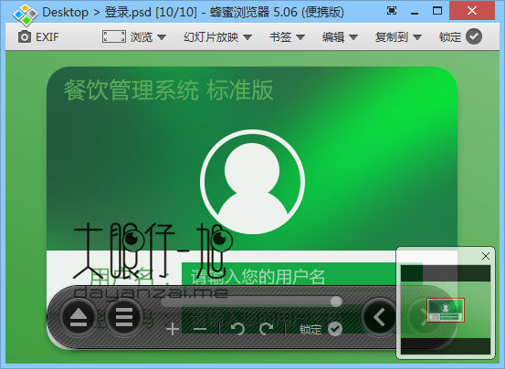
Task: Rotate image counterclockwise using the undo arrow
Action: 237,329
